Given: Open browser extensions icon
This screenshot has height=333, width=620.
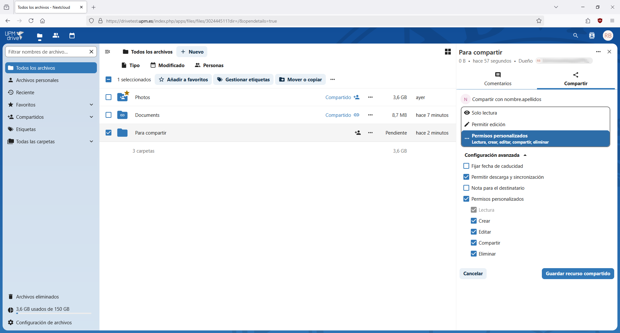Looking at the screenshot, I should click(x=588, y=21).
